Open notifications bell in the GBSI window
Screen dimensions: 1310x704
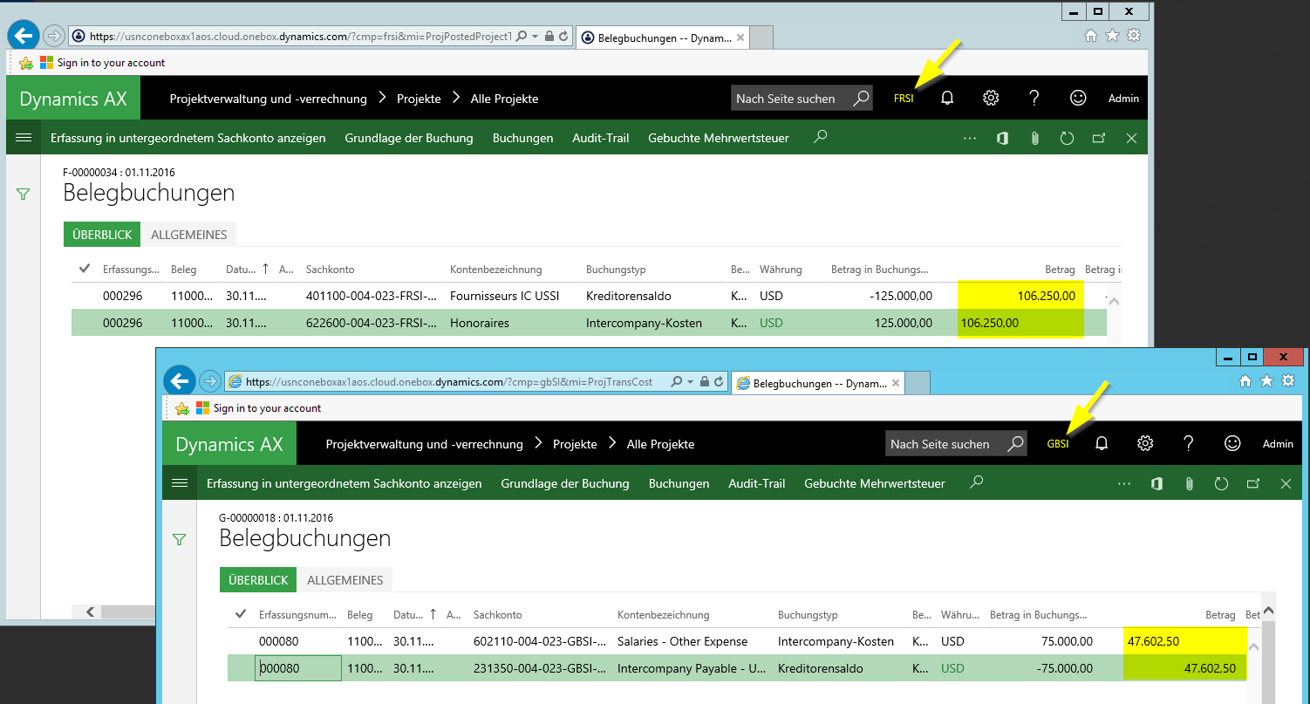coord(1102,443)
